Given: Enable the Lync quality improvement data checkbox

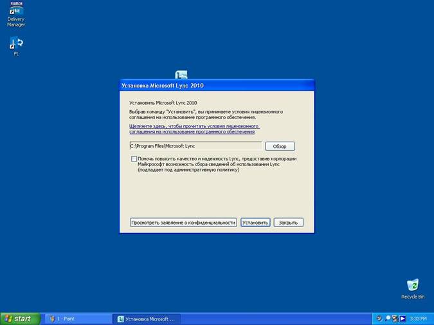Looking at the screenshot, I should pyautogui.click(x=134, y=159).
